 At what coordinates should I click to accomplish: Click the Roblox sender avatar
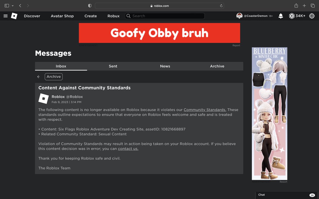point(44,99)
